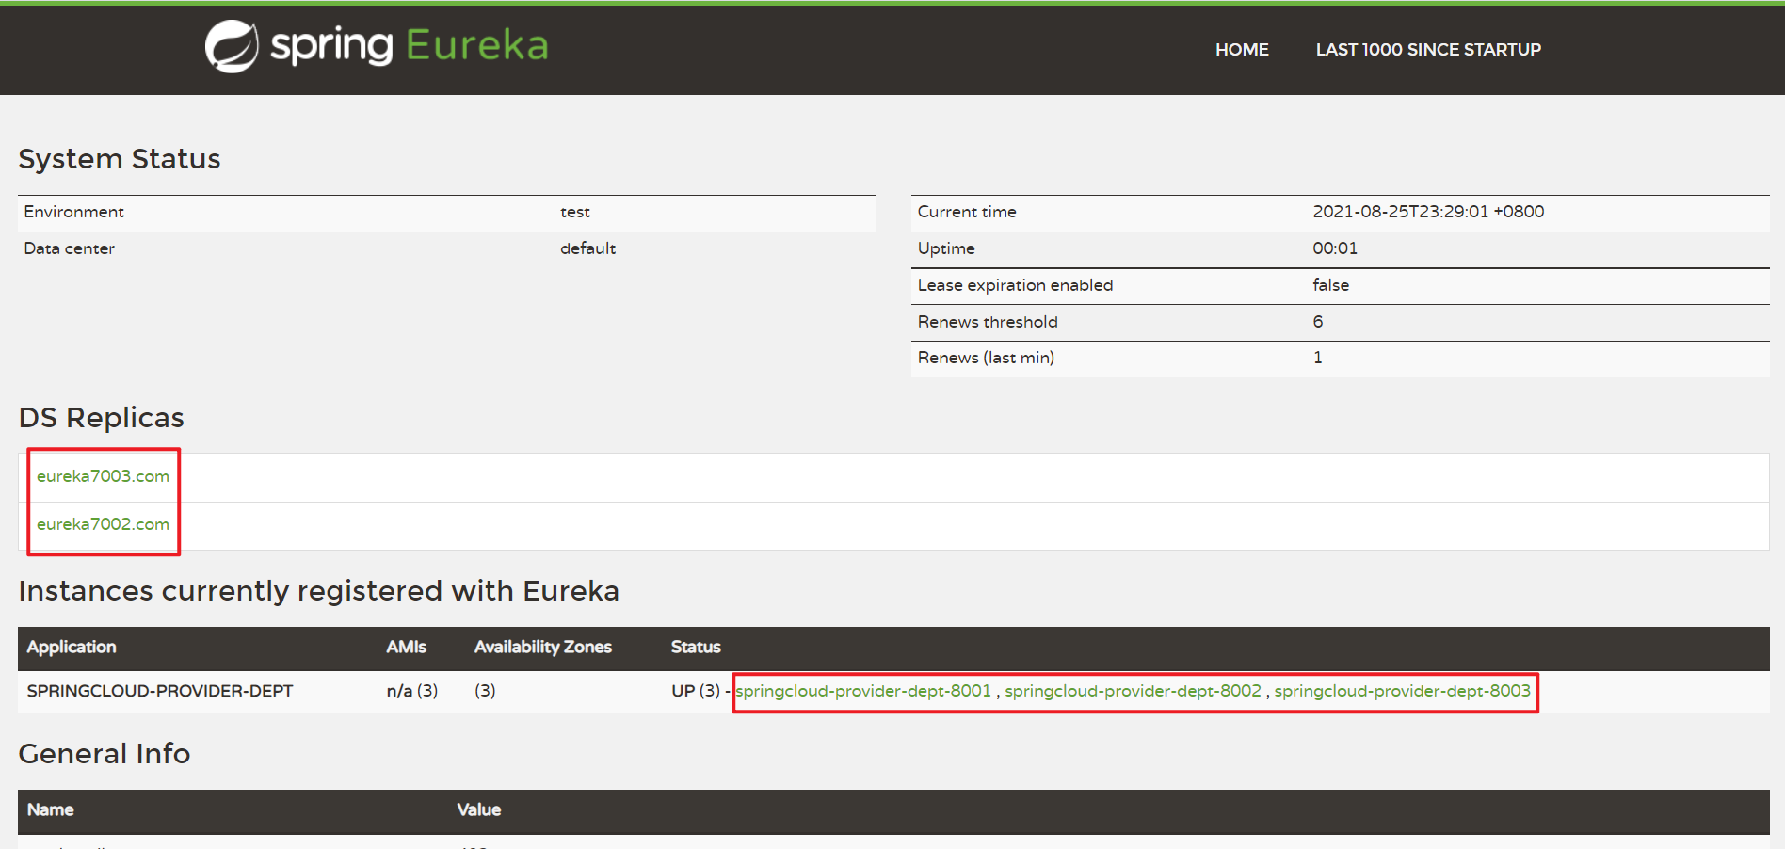This screenshot has width=1785, height=849.
Task: Click the General Info heading
Action: (105, 754)
